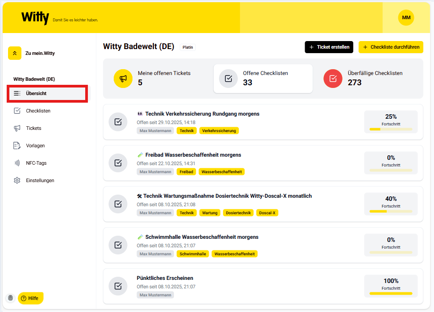Click Max Mustermann tag in Pünktliches Erscheinen card
The width and height of the screenshot is (434, 312).
click(x=155, y=295)
